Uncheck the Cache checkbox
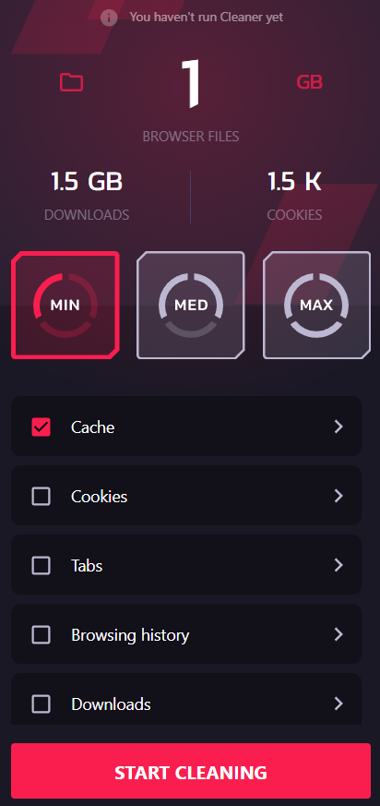 click(42, 427)
